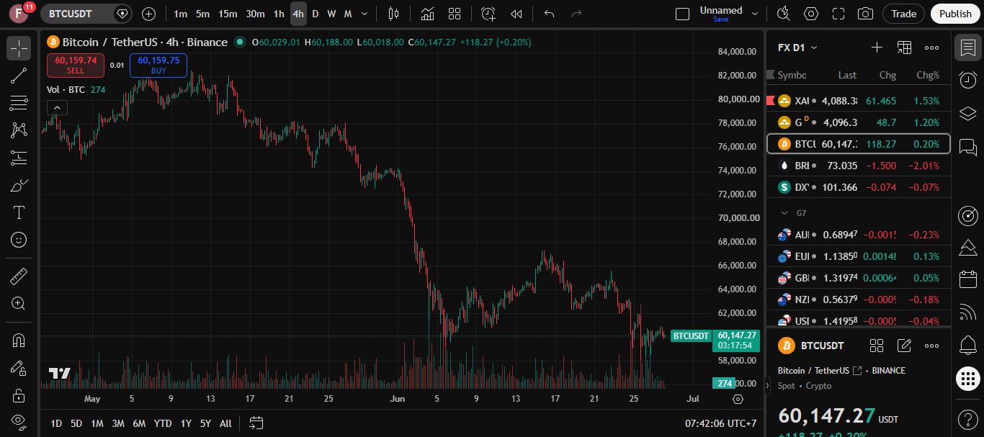Collapse the indicator legend arrow
Image resolution: width=984 pixels, height=437 pixels.
tap(57, 108)
